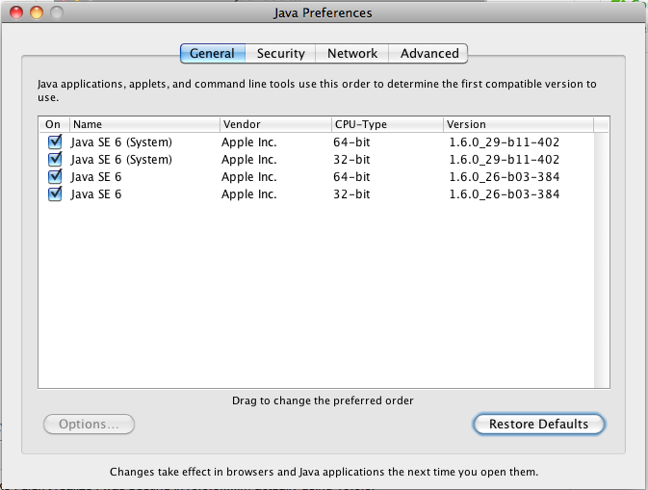
Task: Toggle checkbox for Java SE 6 32-bit 1.6.0_26
Action: point(55,194)
